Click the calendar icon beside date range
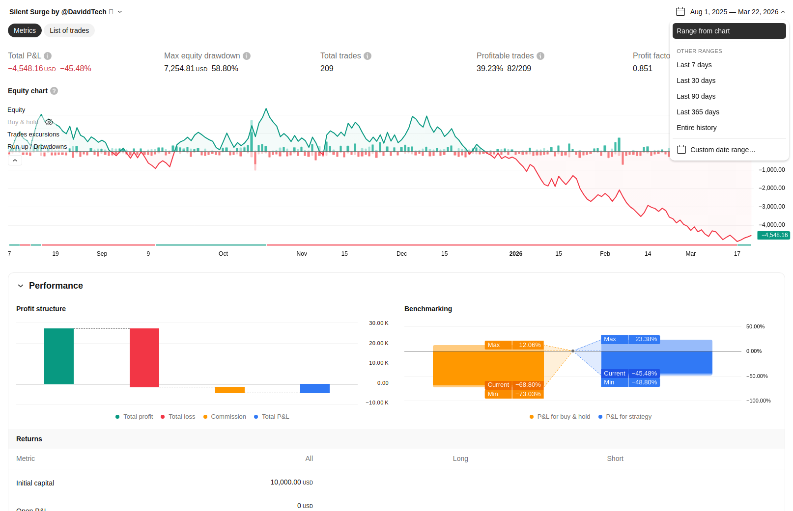793x511 pixels. point(680,11)
